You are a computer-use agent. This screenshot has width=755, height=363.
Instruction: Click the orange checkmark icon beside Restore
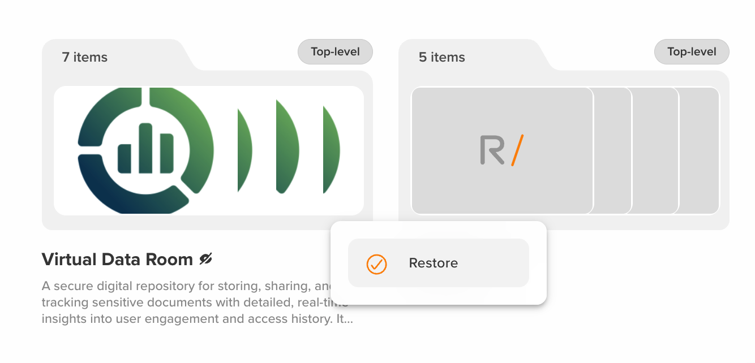(x=376, y=263)
